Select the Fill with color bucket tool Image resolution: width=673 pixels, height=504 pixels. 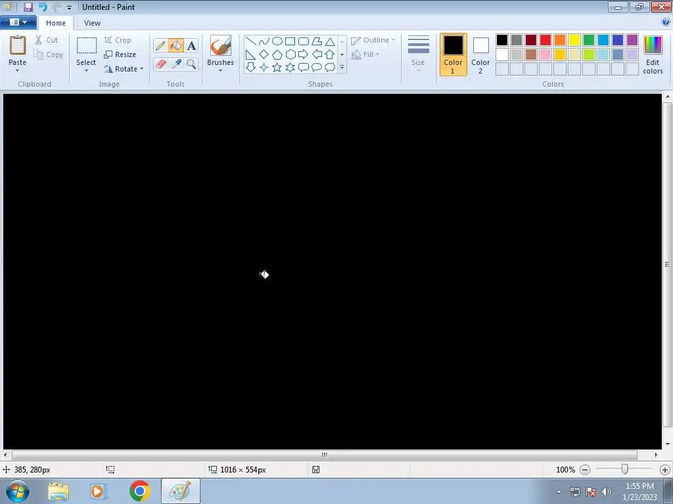[x=176, y=45]
